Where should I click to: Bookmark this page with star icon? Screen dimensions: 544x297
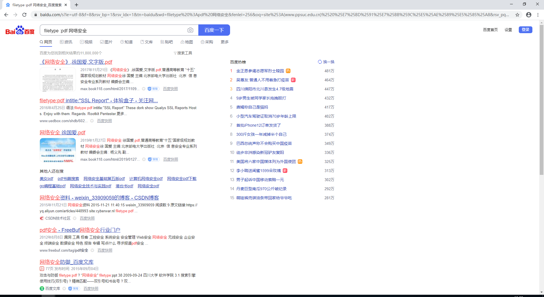coord(517,15)
